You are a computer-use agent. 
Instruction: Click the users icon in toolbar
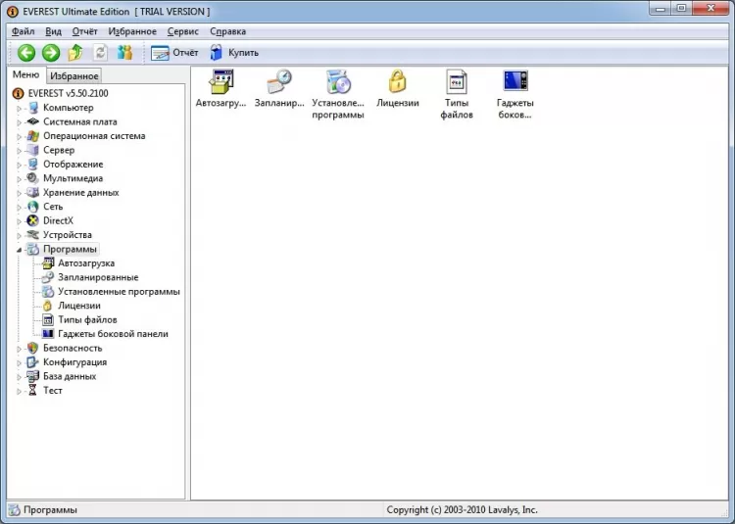[124, 53]
